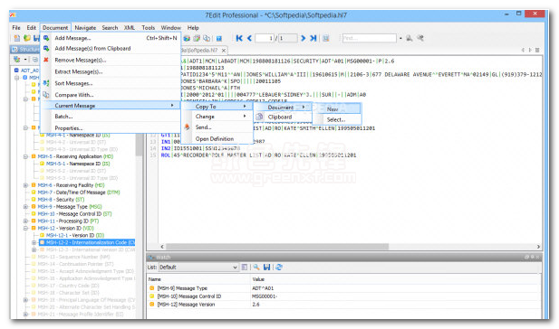The image size is (559, 329).
Task: Choose Extract Message(s) menu entry
Action: pyautogui.click(x=79, y=71)
